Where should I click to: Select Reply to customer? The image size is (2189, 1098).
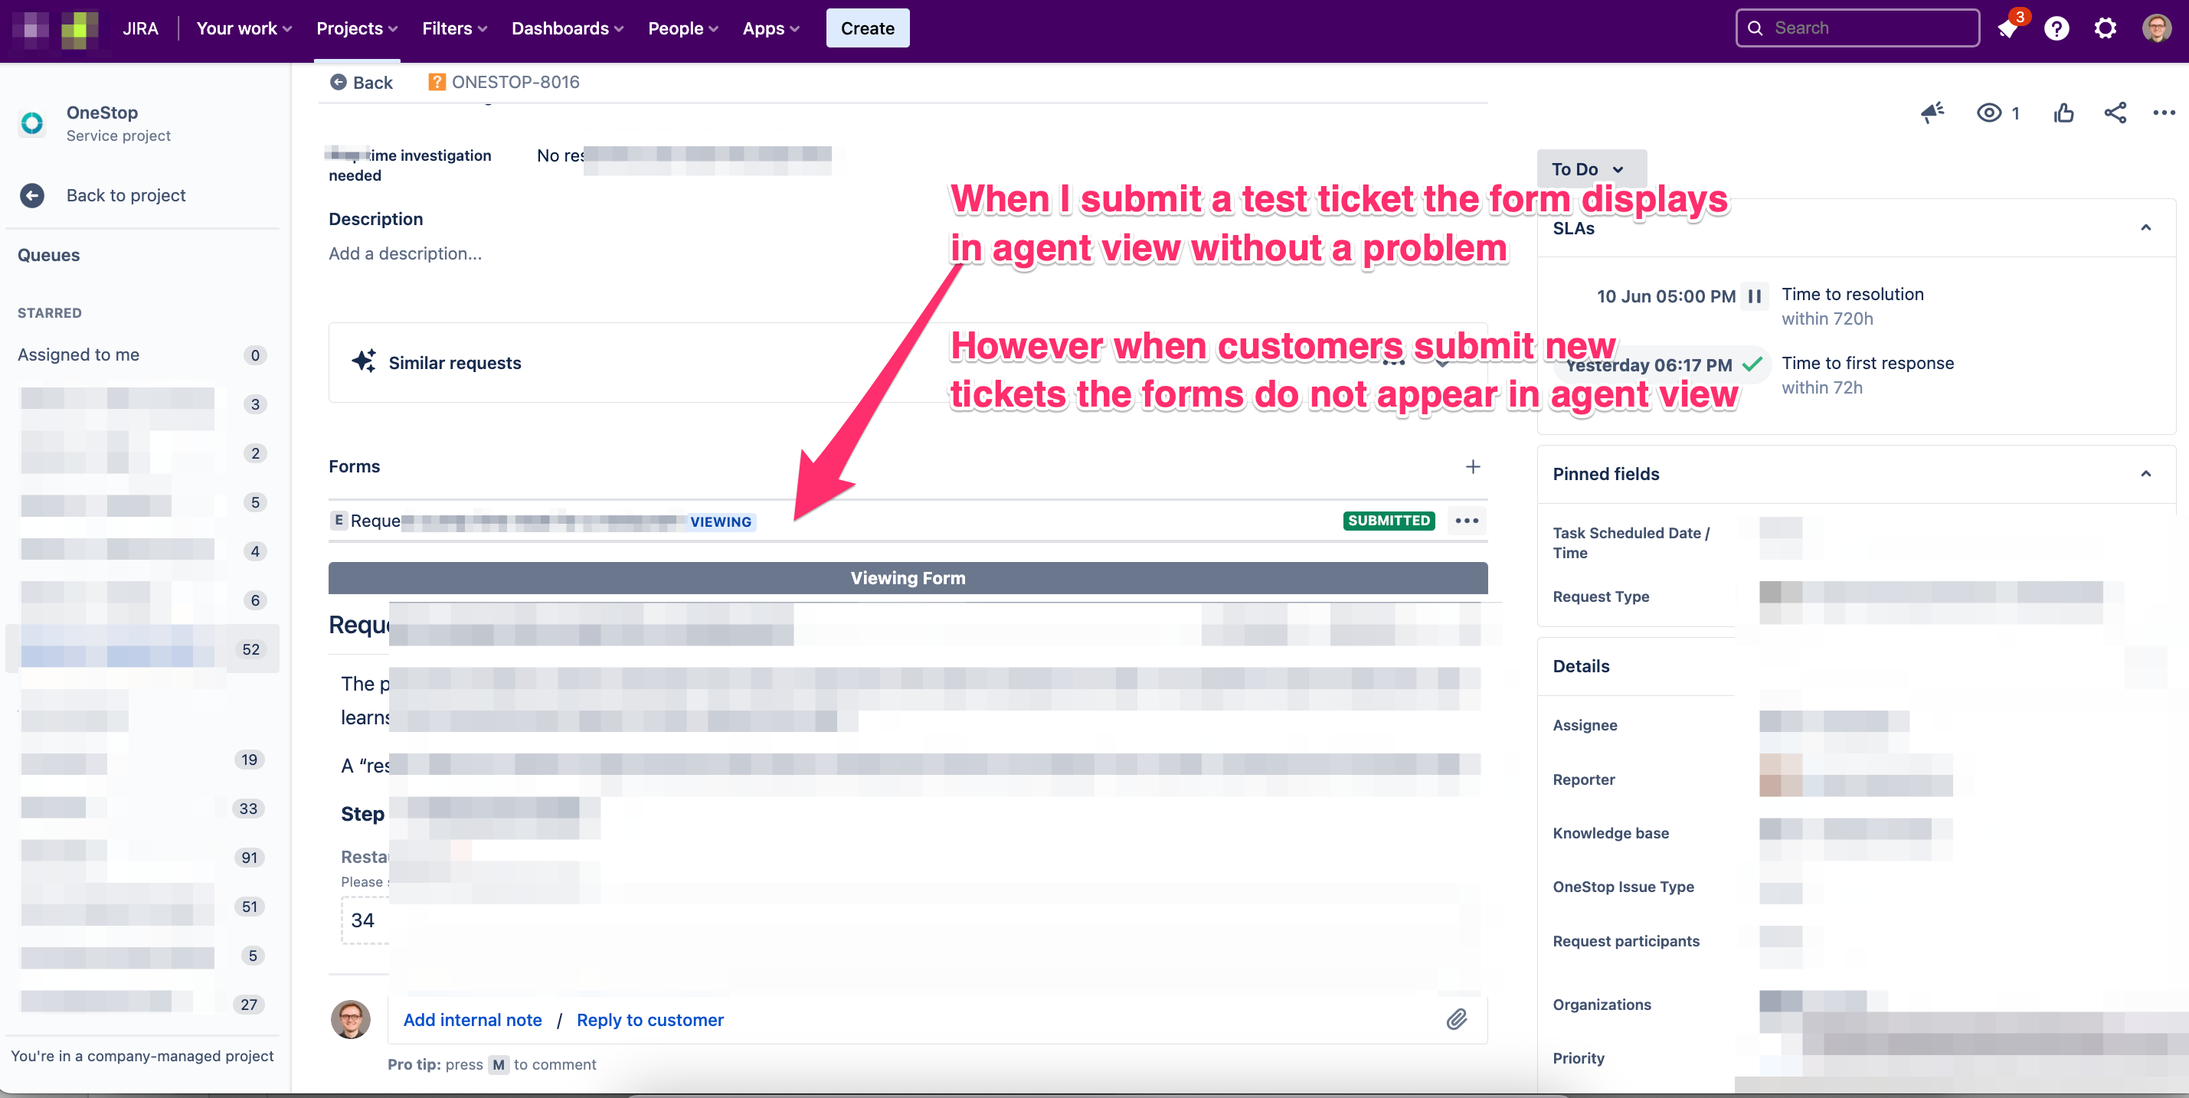coord(650,1020)
